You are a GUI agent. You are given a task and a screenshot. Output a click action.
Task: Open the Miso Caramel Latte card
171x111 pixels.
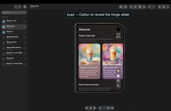click(112, 61)
